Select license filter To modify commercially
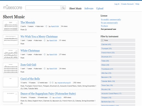The image size is (142, 106). [x=111, y=20]
